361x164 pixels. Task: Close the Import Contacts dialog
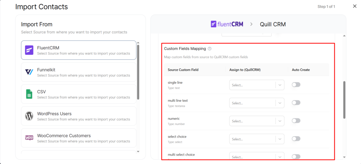pos(355,6)
